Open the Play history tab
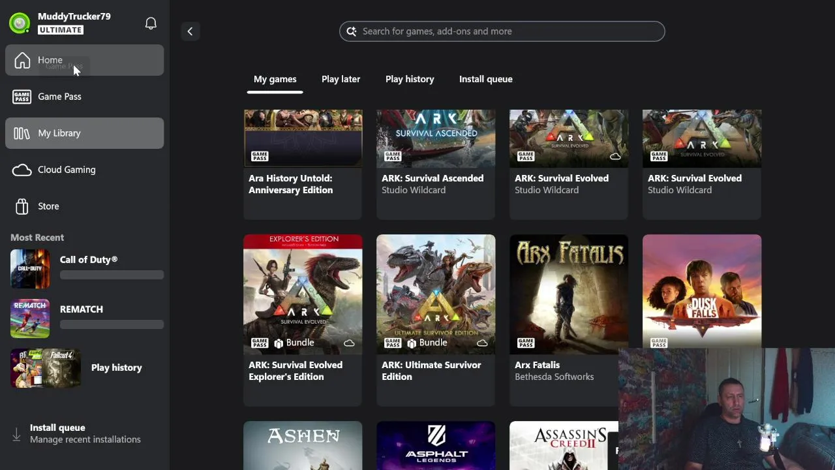 [x=410, y=79]
